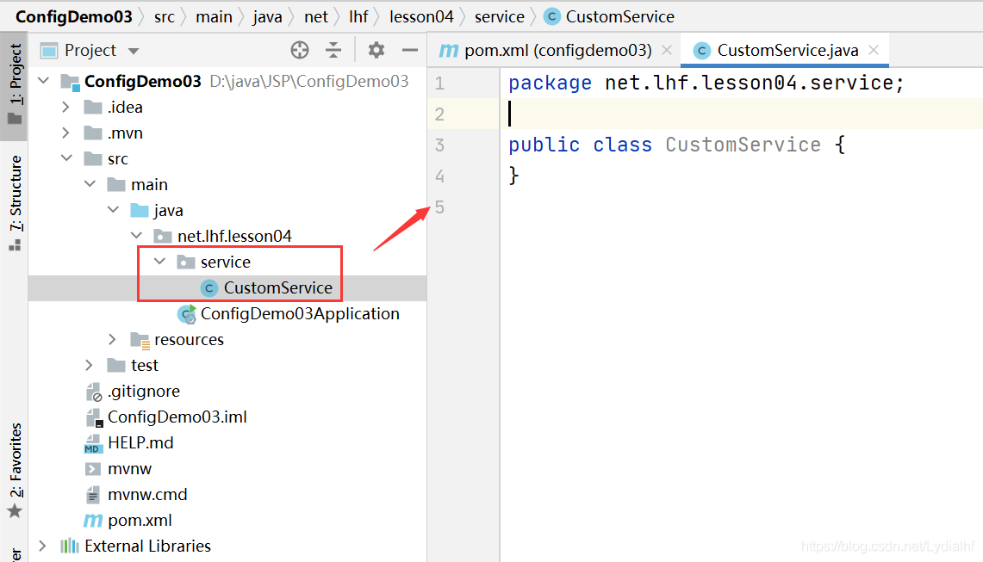Collapse the main folder

pyautogui.click(x=90, y=184)
